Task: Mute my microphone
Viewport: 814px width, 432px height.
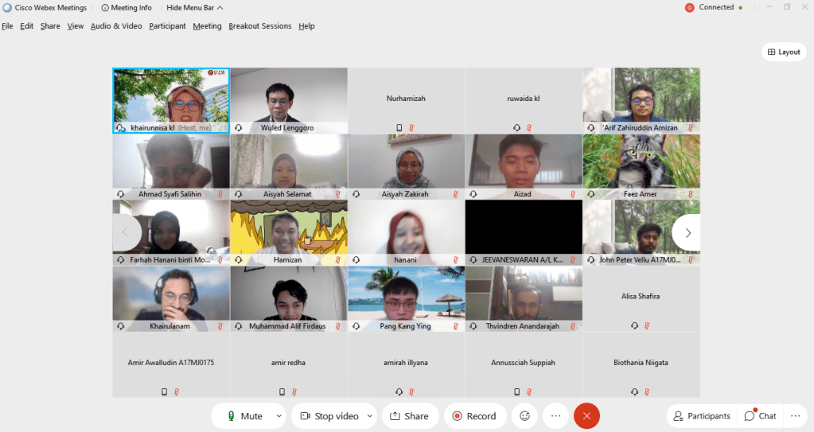Action: (x=243, y=415)
